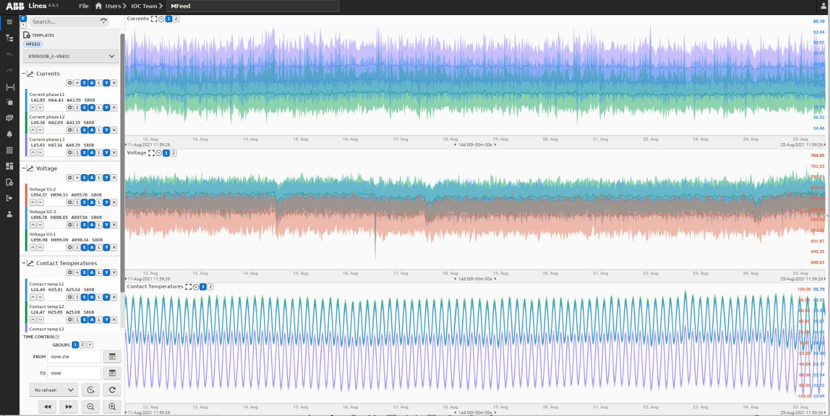Viewport: 830px width, 416px height.
Task: Click the time history clock button
Action: pyautogui.click(x=91, y=390)
